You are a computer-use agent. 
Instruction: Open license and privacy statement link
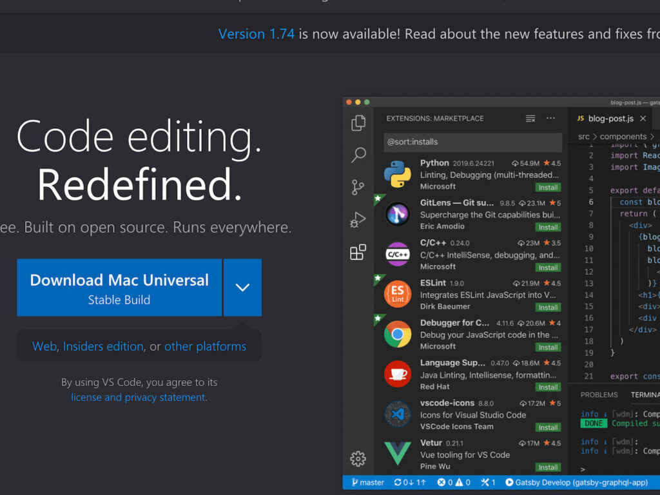pos(138,397)
